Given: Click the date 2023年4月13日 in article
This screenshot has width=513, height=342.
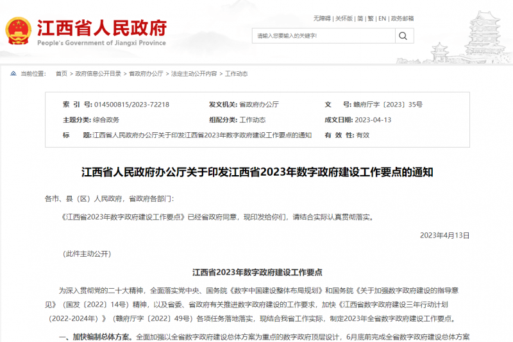Looking at the screenshot, I should click(x=444, y=235).
